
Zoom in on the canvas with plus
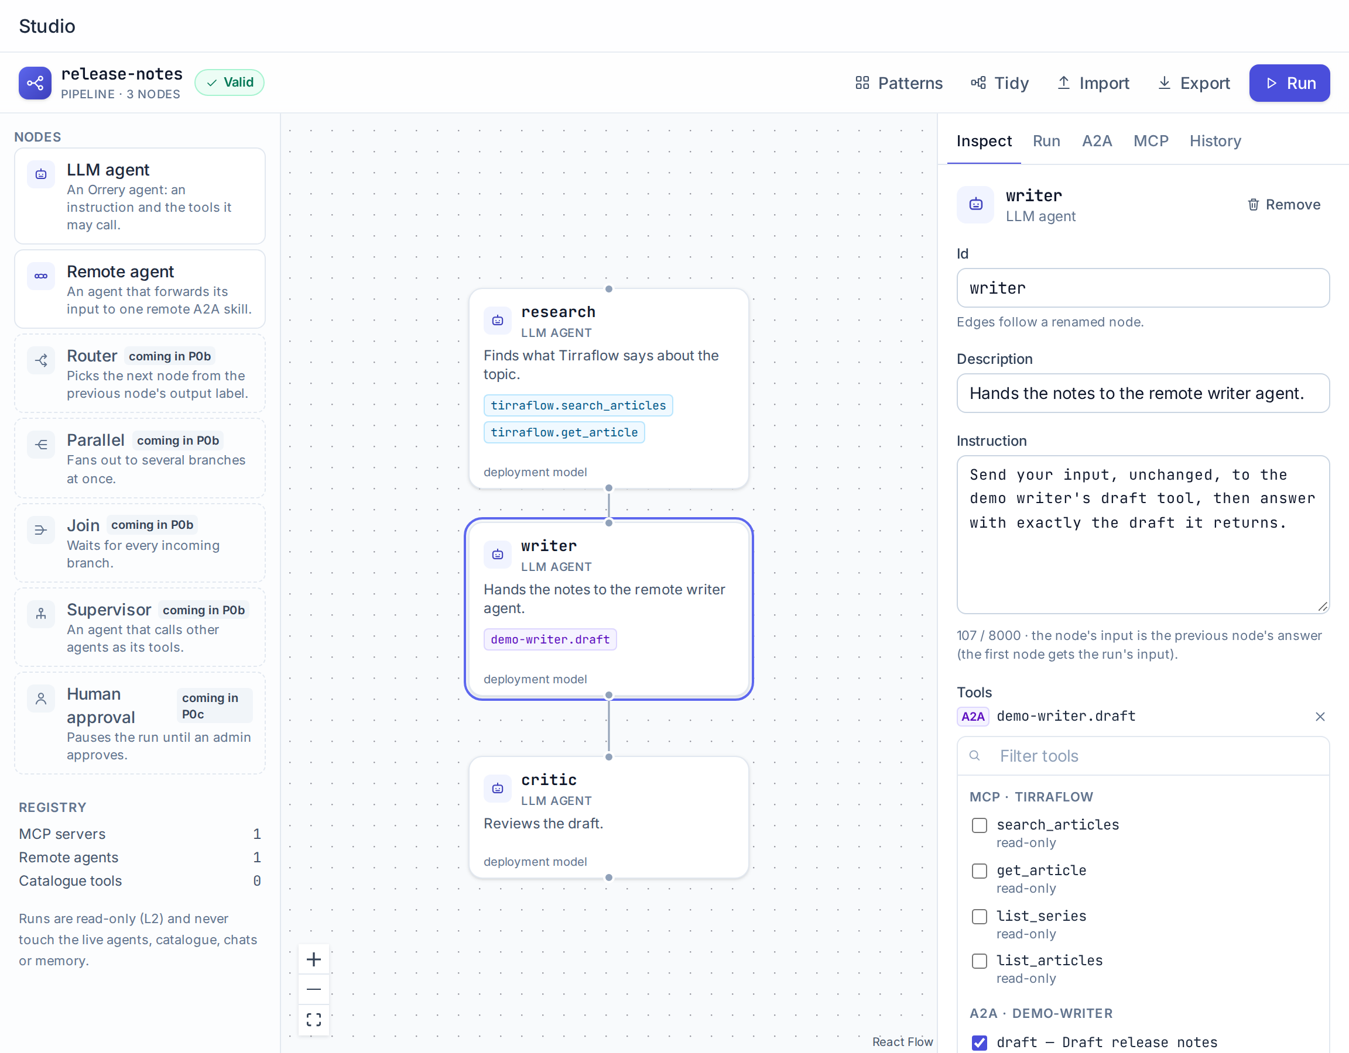click(314, 959)
